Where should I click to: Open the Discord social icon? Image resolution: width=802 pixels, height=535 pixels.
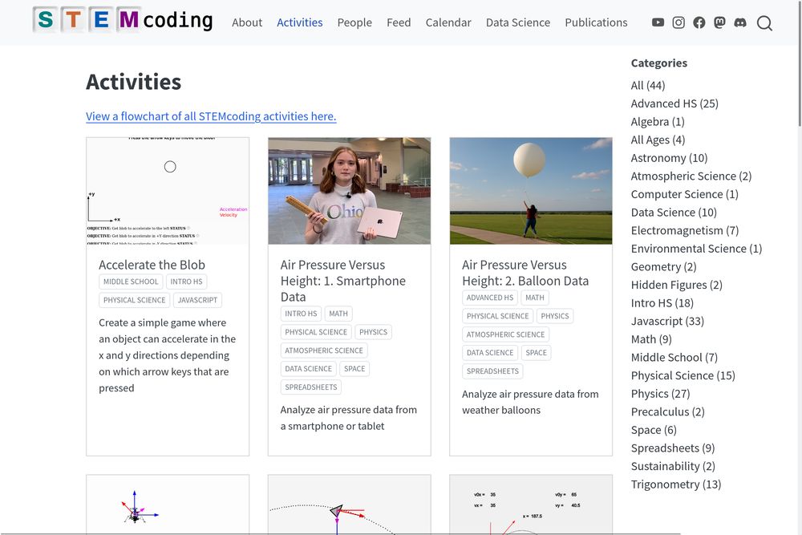[740, 22]
